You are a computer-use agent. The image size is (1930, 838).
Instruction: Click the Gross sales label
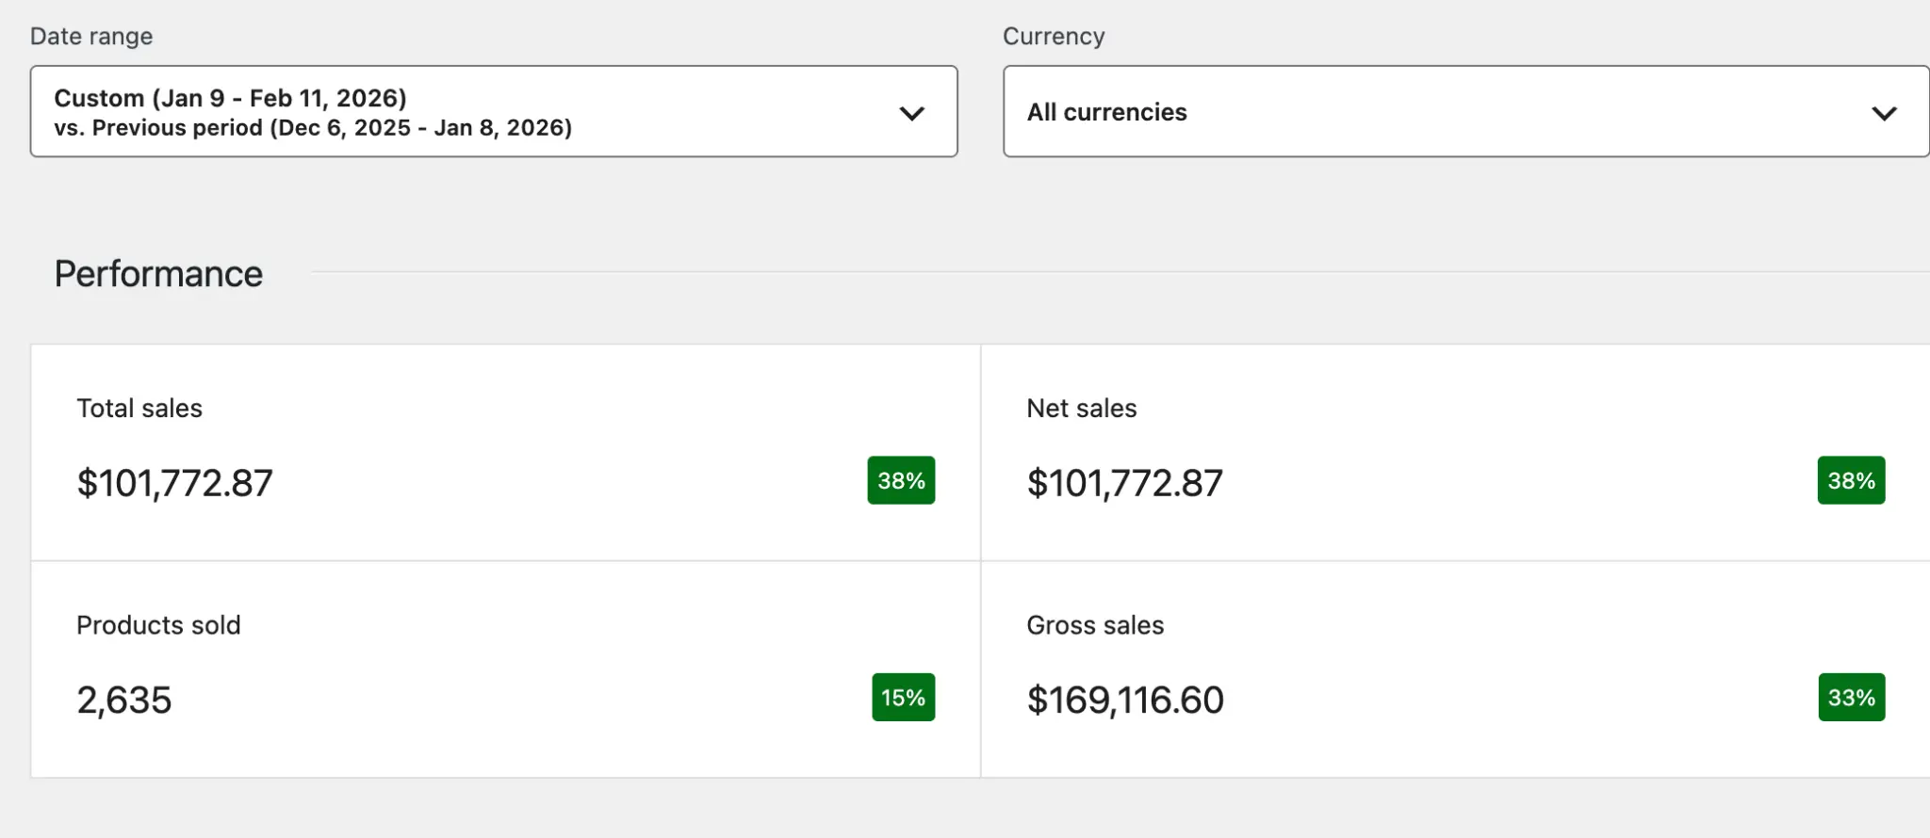click(x=1095, y=624)
